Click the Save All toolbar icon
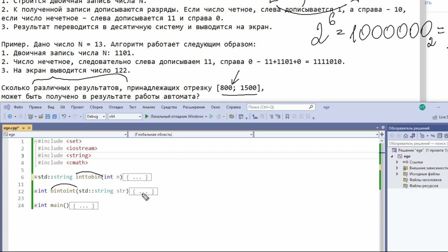448x252 pixels. [55, 117]
